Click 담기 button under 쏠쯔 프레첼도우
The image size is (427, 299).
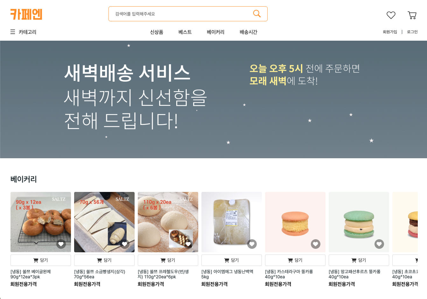pos(168,260)
